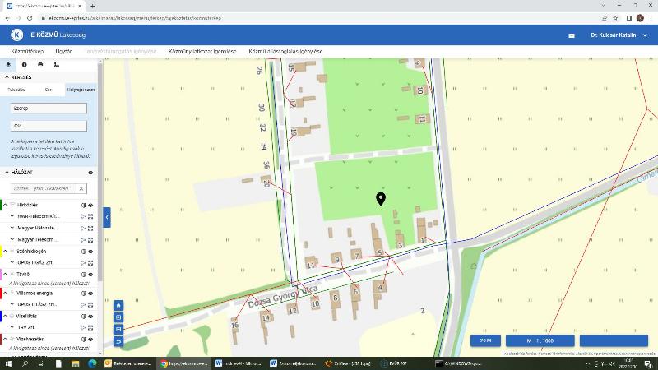The width and height of the screenshot is (658, 370).
Task: Toggle visibility of Szénhidrogén layer
Action: 90,252
